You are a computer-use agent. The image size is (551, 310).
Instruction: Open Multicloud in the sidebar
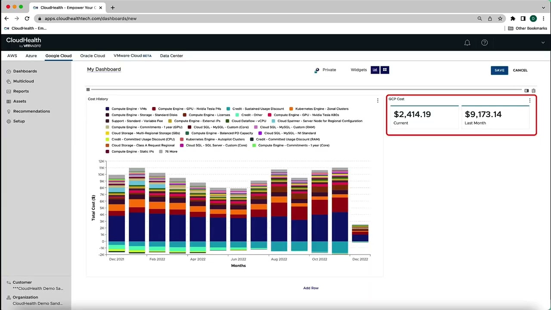click(x=23, y=81)
